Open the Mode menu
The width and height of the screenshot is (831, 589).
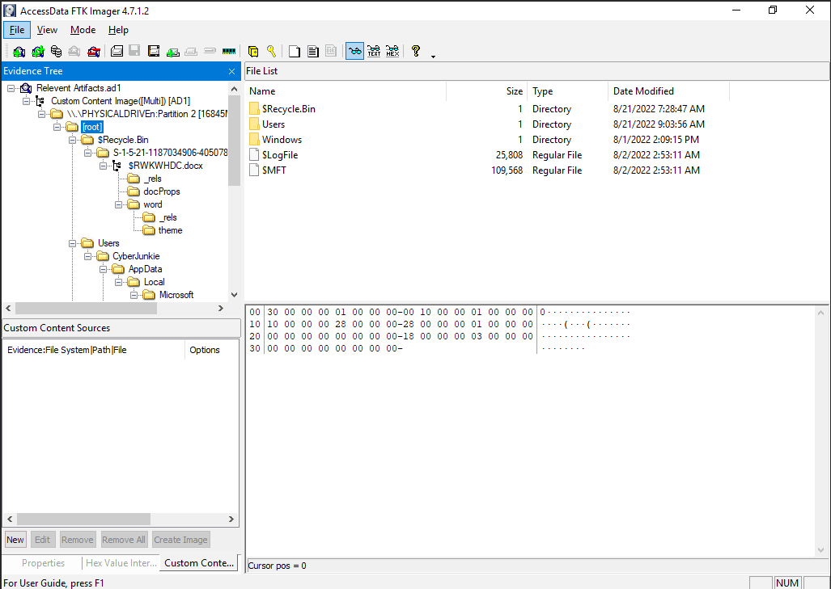[x=83, y=30]
